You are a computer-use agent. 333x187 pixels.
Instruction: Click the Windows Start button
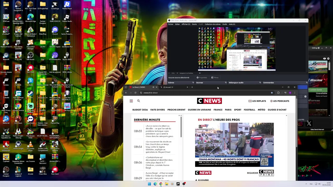149,184
